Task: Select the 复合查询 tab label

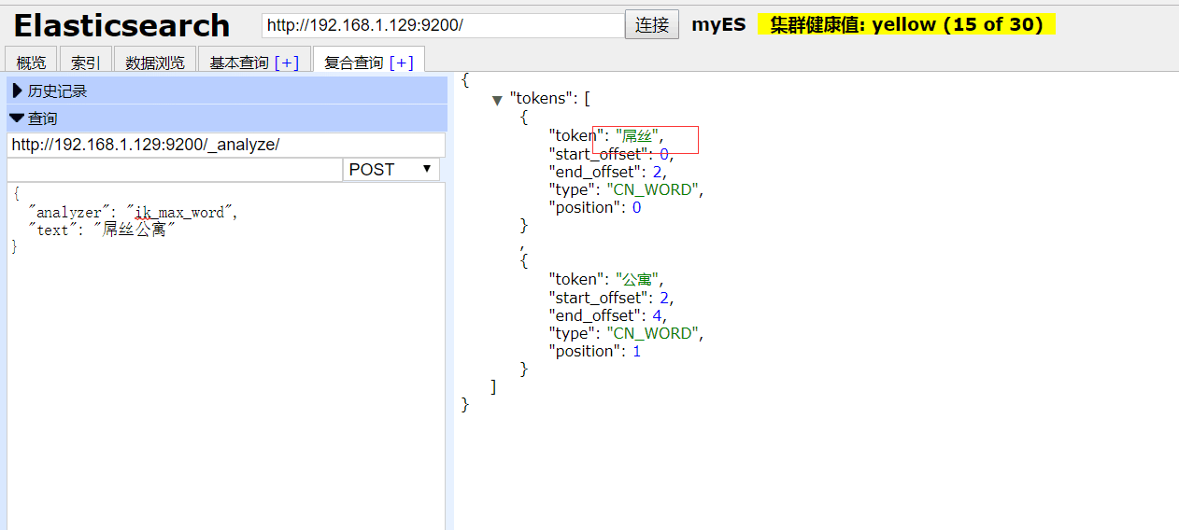Action: (354, 63)
